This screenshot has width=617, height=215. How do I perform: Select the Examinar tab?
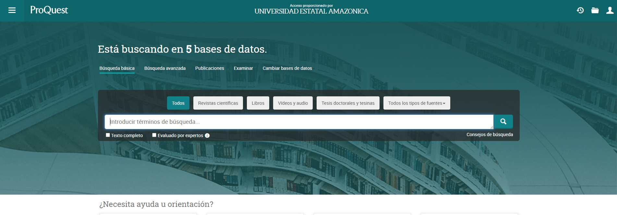pyautogui.click(x=243, y=68)
